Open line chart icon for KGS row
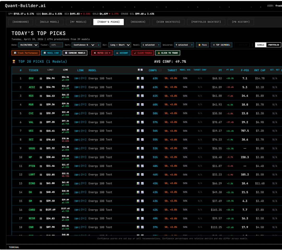The height and width of the screenshot is (250, 282). pyautogui.click(x=142, y=96)
